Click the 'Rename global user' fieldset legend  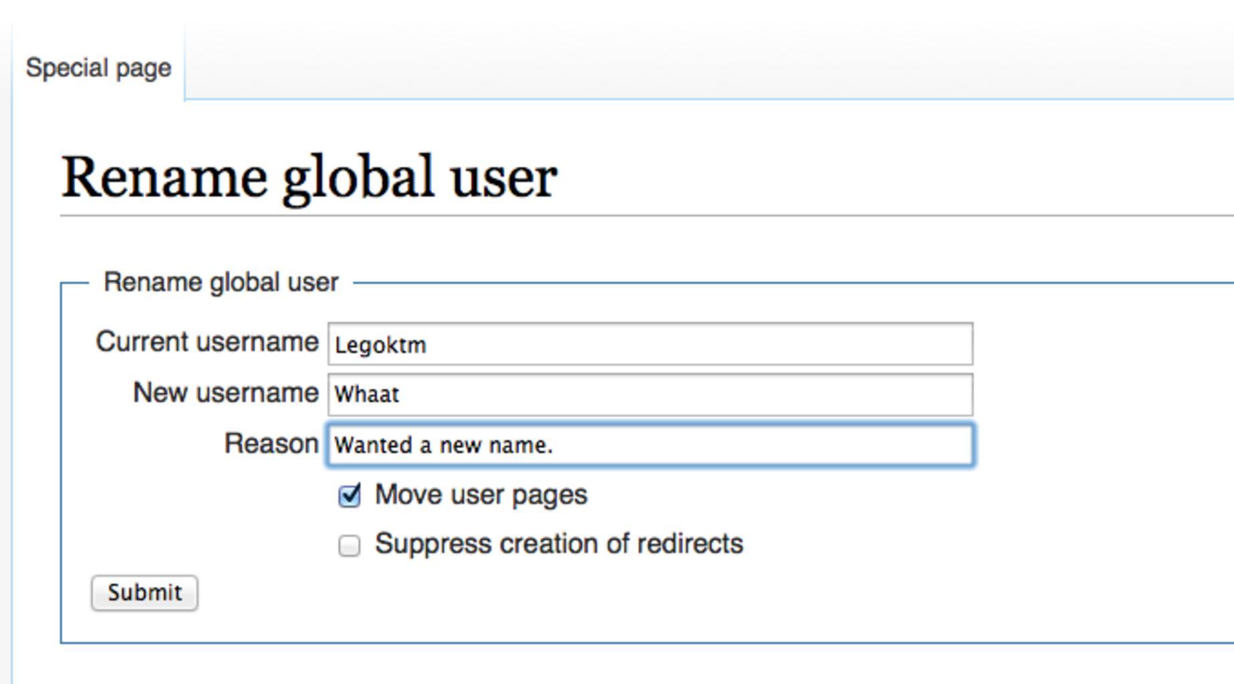[x=221, y=283]
